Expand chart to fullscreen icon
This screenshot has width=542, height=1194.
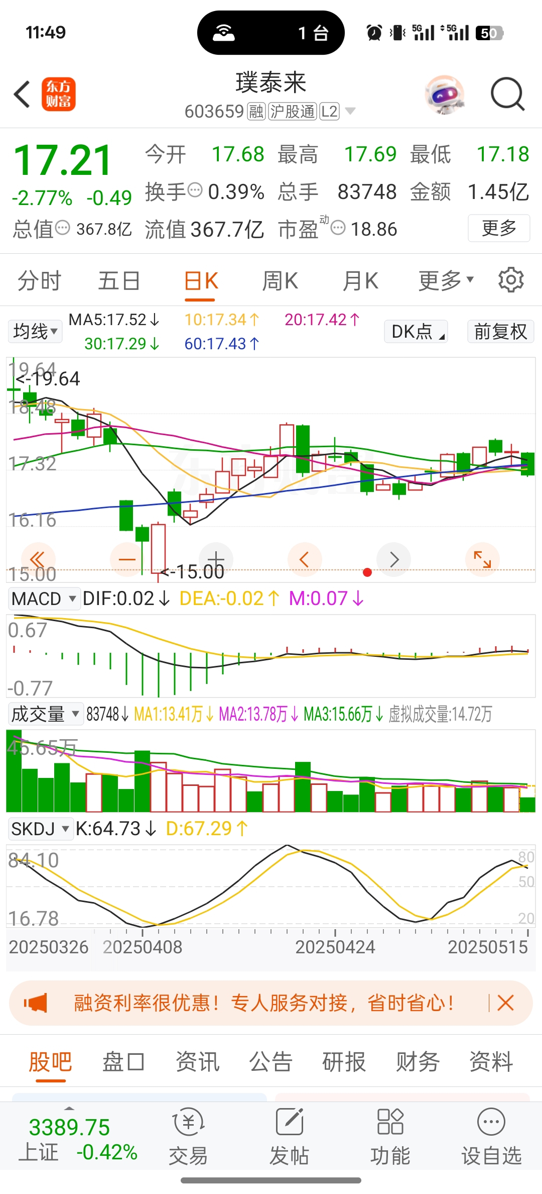coord(482,559)
